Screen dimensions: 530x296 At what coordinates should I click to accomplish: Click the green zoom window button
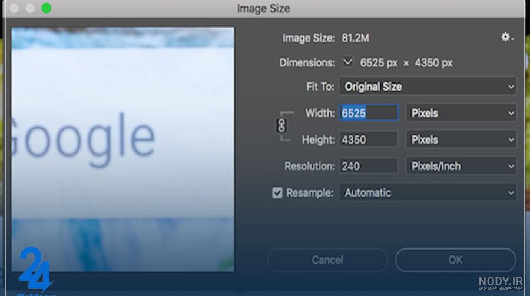tap(47, 8)
